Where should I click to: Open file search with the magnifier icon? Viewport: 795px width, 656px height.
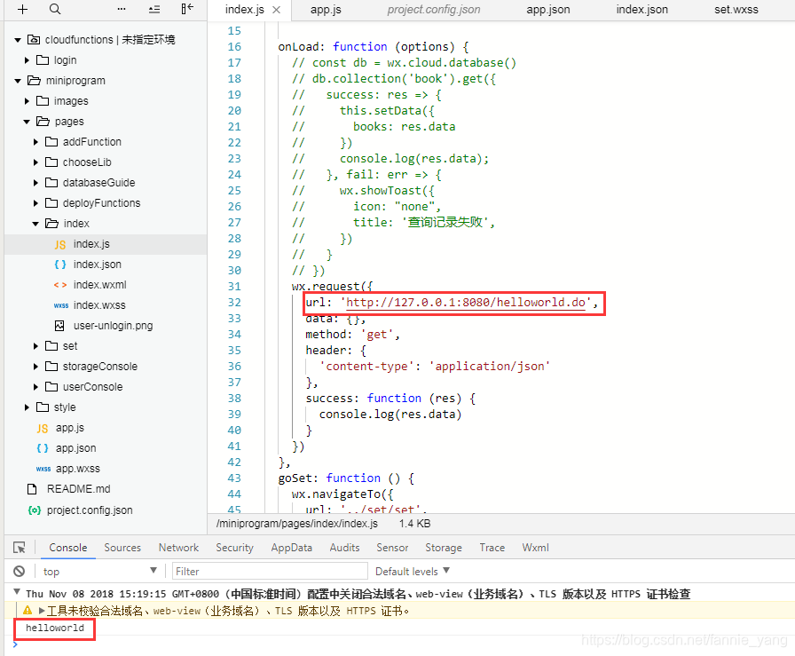(x=55, y=9)
